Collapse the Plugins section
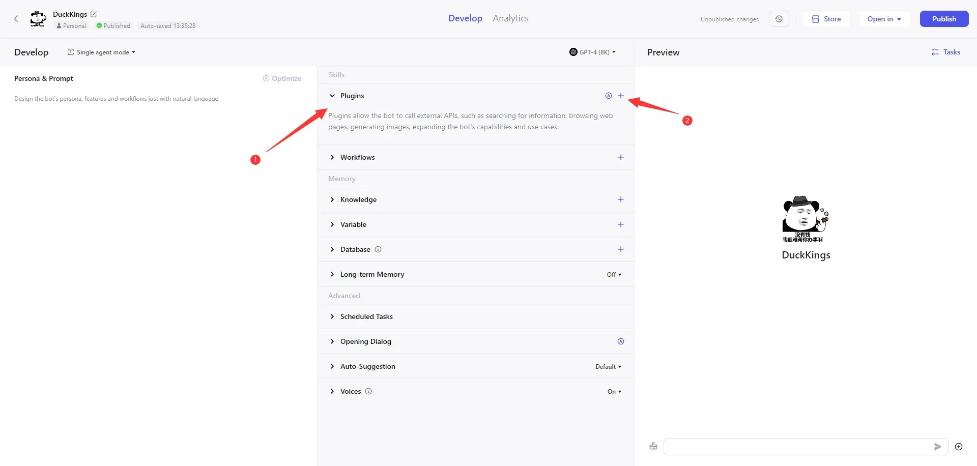This screenshot has width=977, height=466. [332, 96]
